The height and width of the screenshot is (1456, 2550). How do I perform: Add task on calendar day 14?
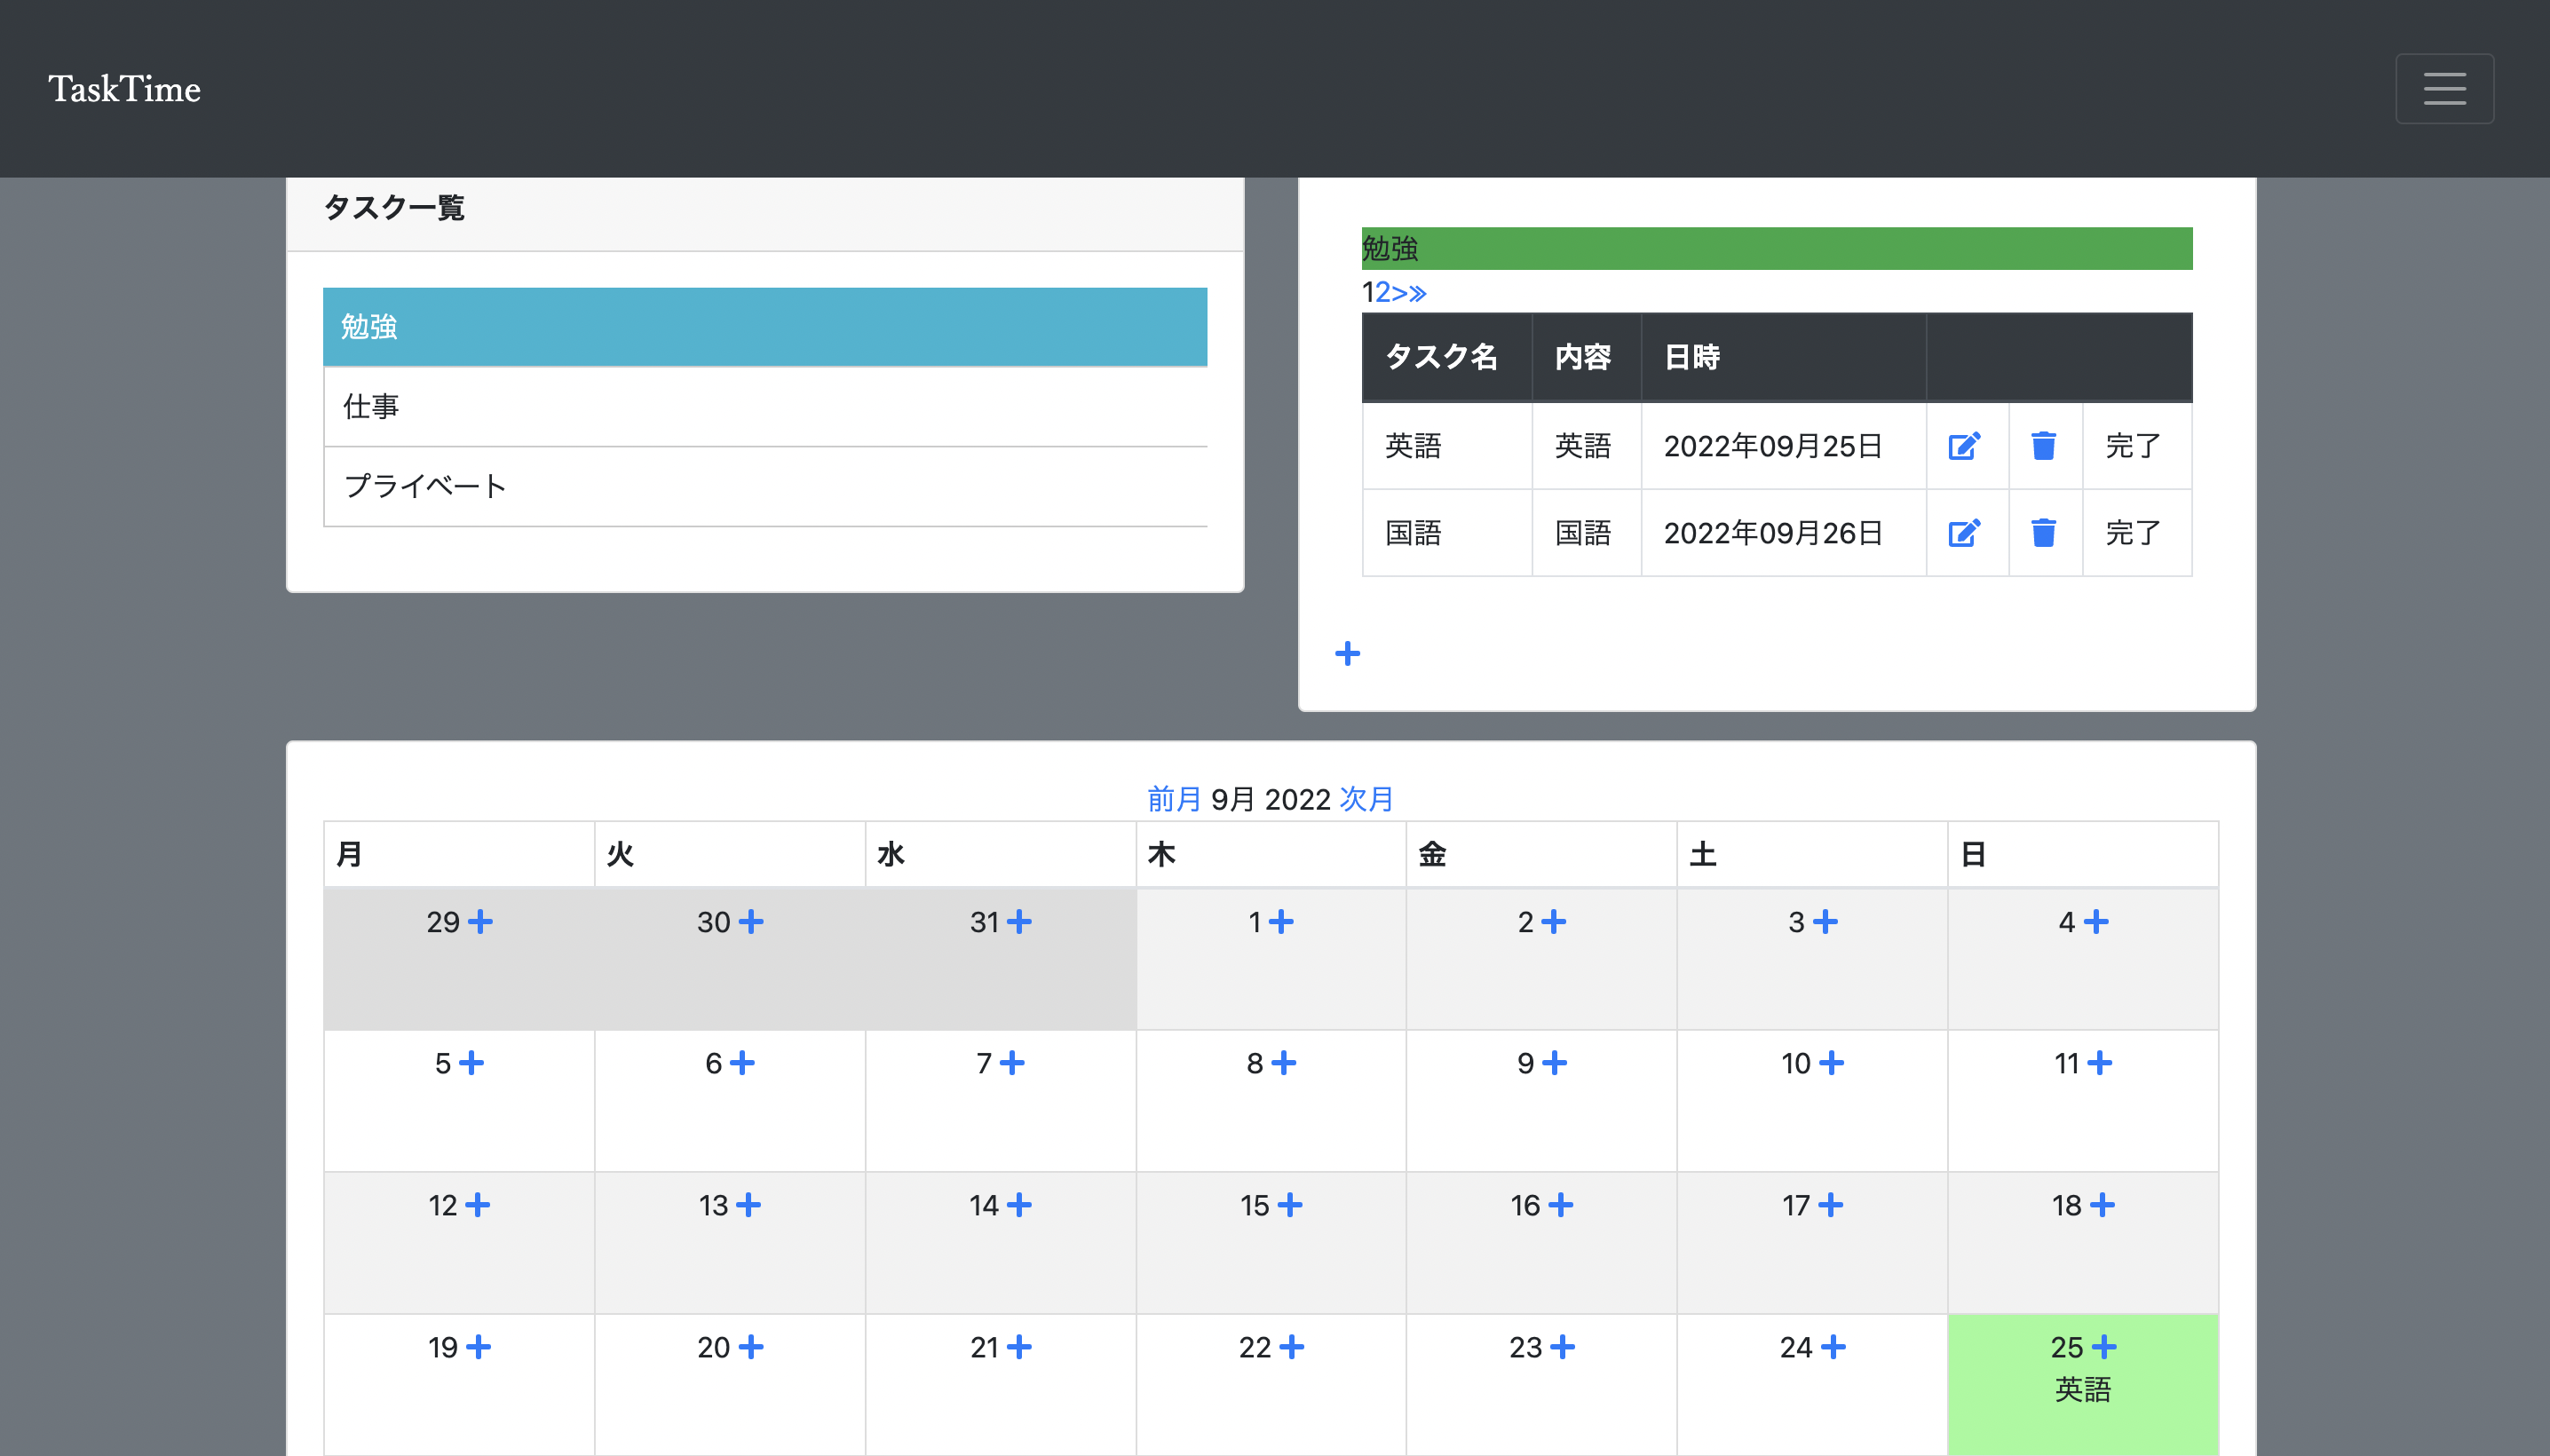click(x=1019, y=1204)
